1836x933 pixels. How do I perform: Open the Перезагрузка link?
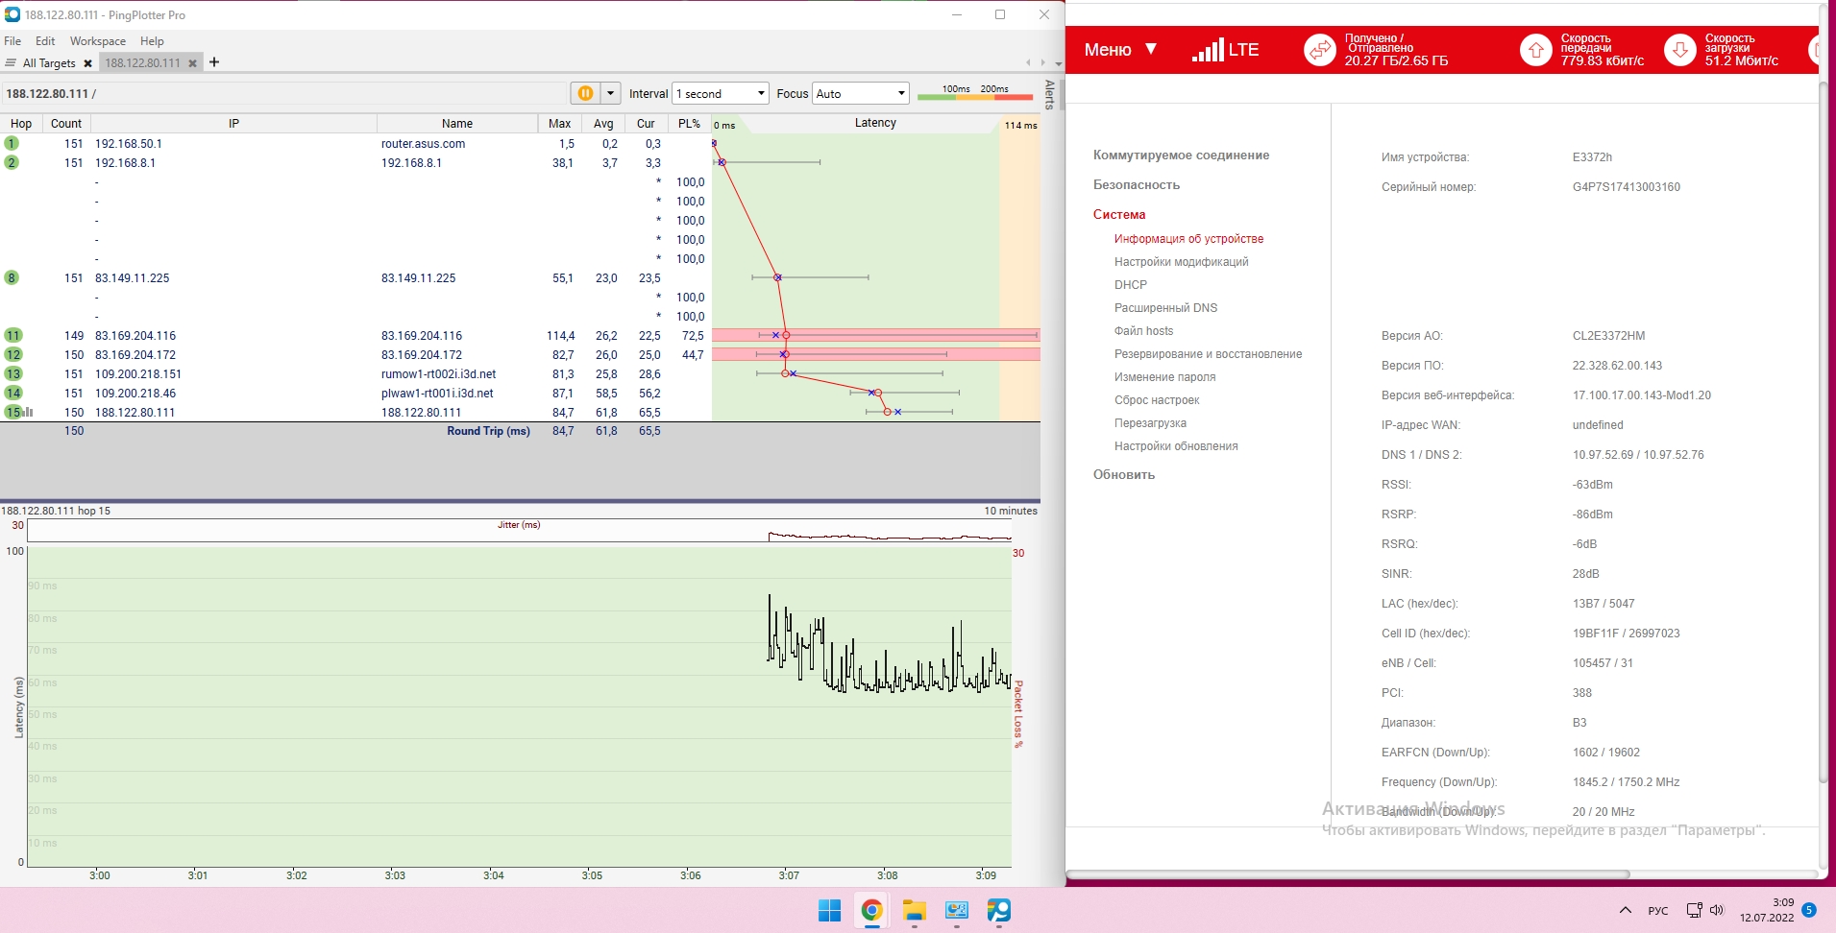(x=1150, y=423)
